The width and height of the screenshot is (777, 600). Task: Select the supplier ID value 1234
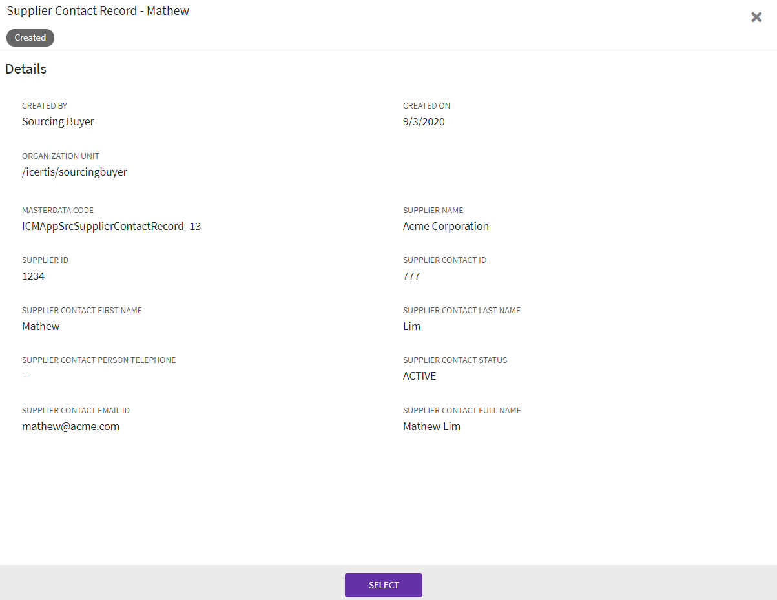(x=33, y=276)
